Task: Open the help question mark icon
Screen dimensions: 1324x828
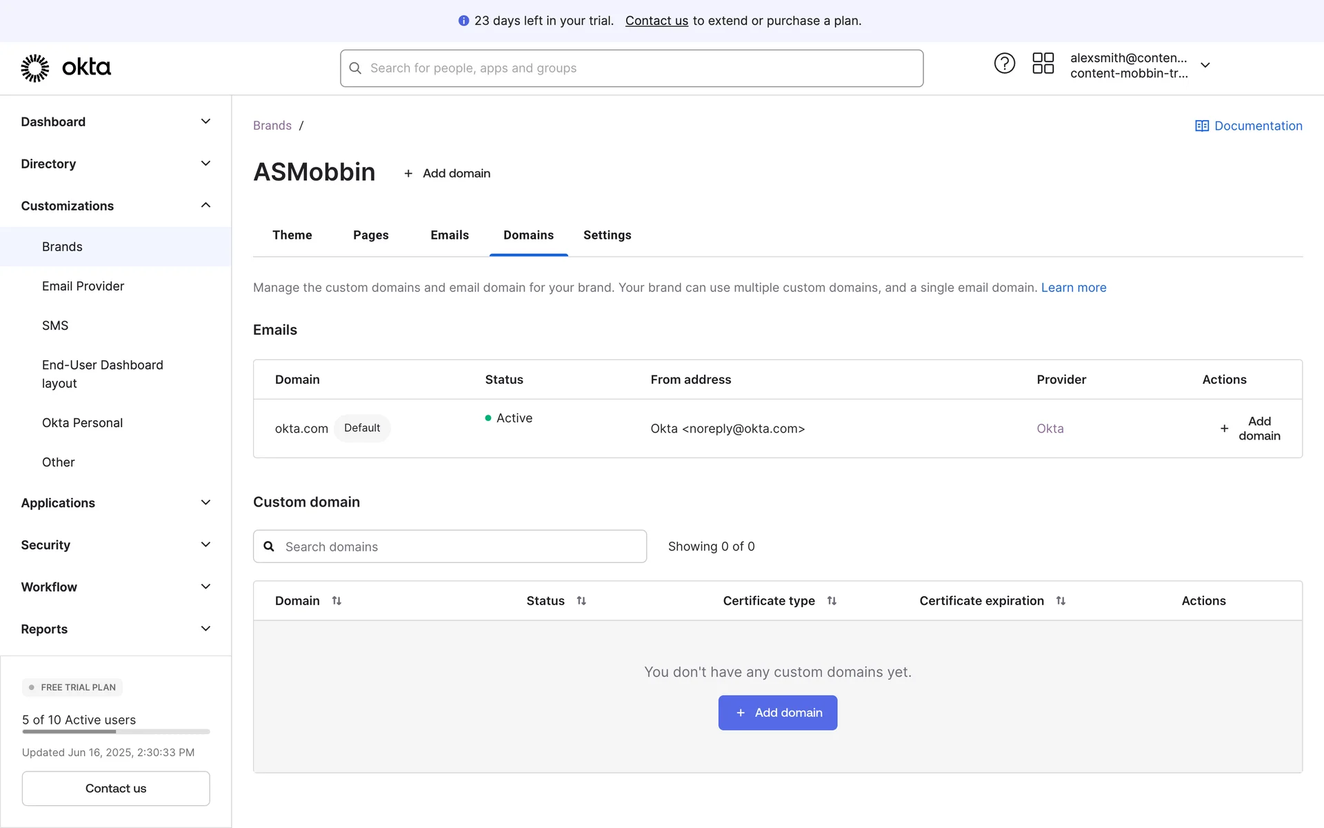Action: click(x=1004, y=63)
